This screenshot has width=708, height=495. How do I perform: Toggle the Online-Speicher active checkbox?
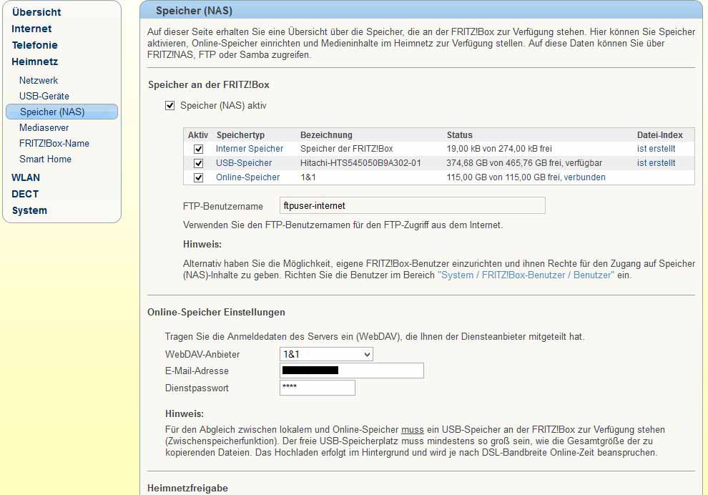[x=198, y=177]
